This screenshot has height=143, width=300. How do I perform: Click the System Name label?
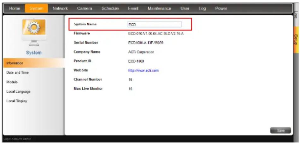pyautogui.click(x=85, y=24)
